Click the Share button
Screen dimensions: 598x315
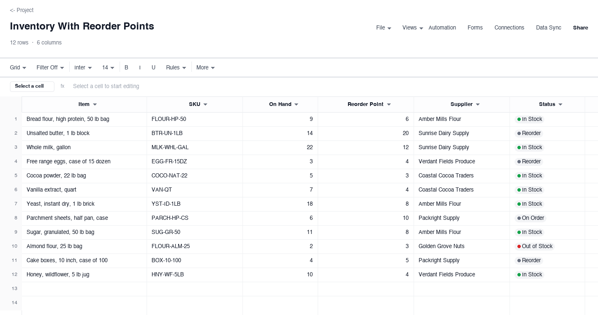coord(581,28)
